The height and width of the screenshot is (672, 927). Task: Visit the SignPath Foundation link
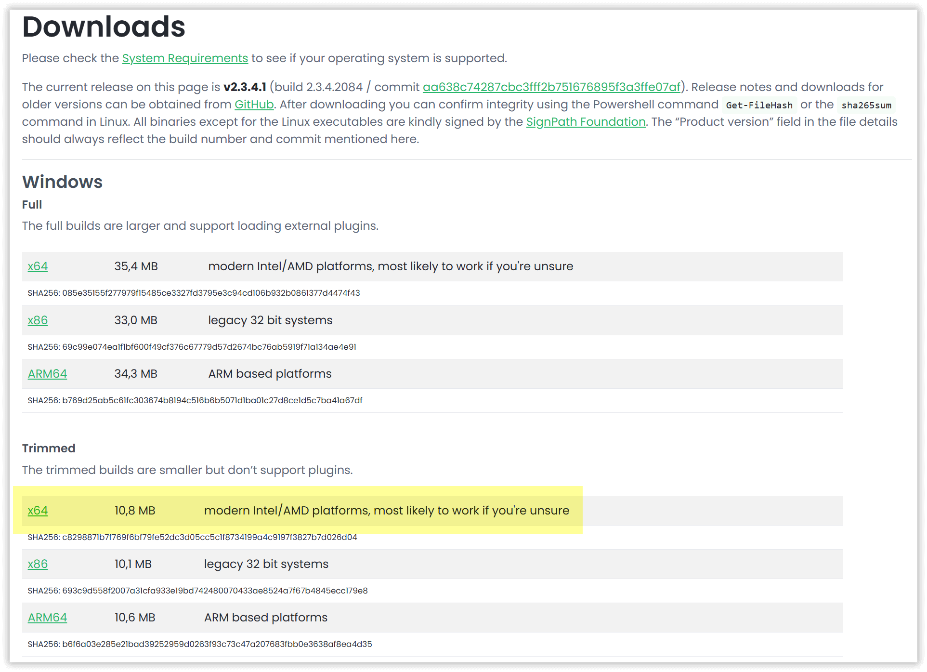coord(586,121)
